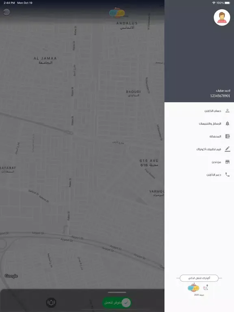Tap the ANDALUS district label on map
234x312 pixels.
coord(127,23)
